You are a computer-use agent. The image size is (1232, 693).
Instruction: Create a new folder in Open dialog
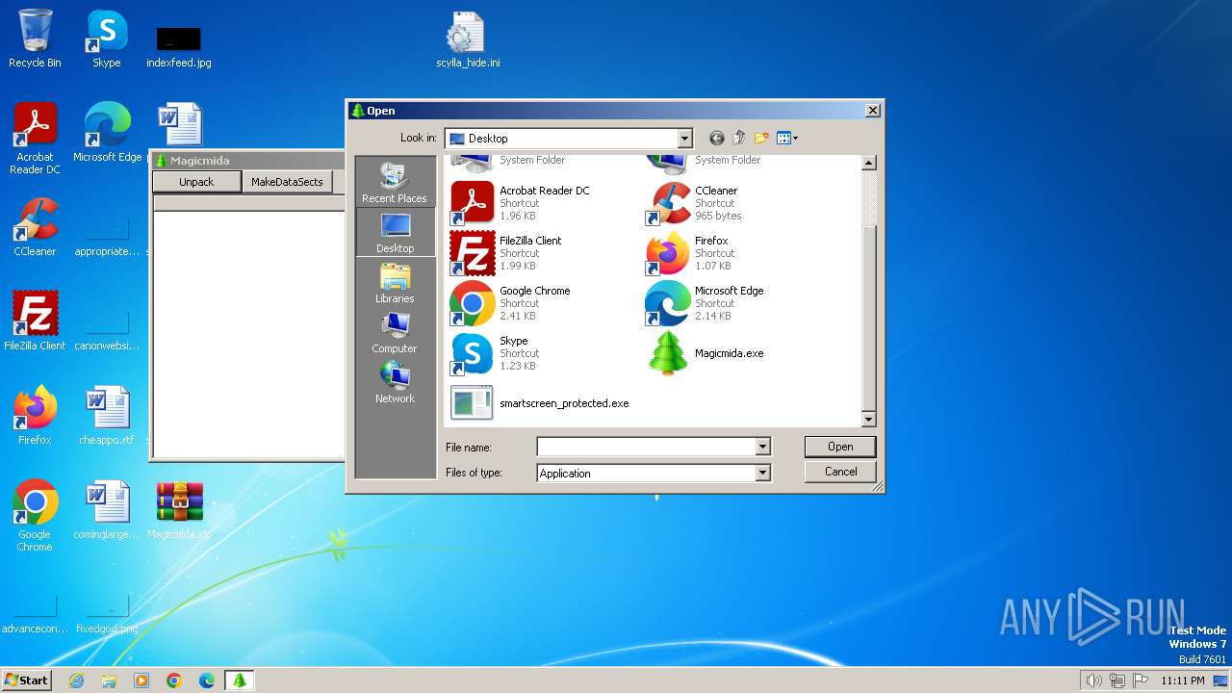point(761,139)
